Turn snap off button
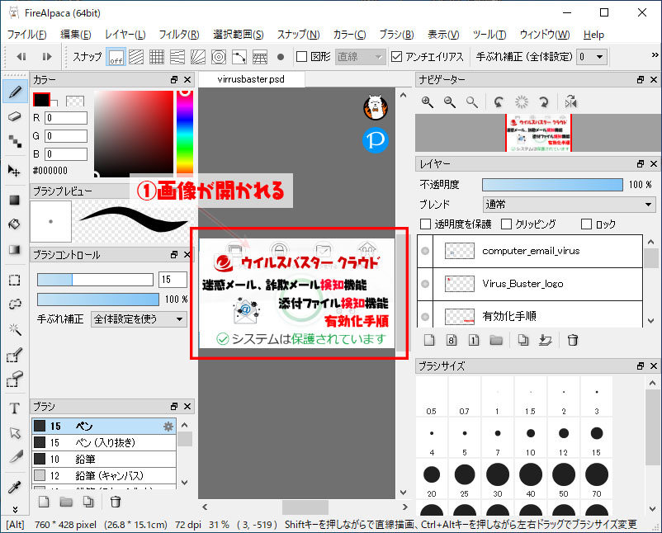Viewport: 662px width, 533px height. click(x=116, y=57)
